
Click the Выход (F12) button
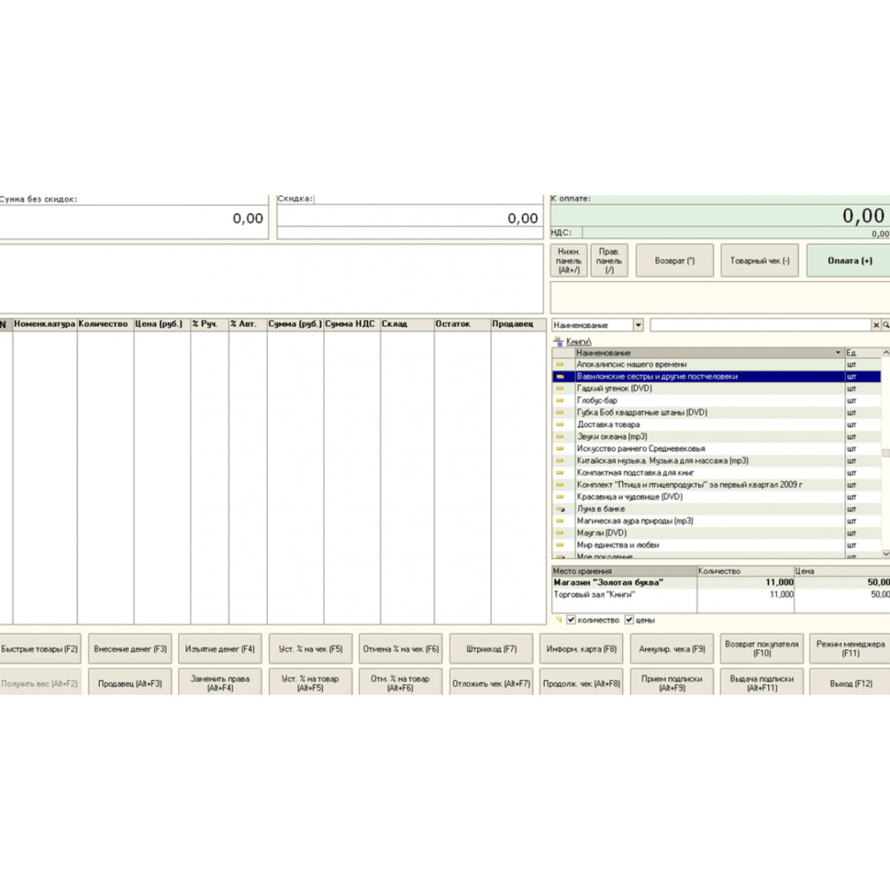click(x=849, y=683)
